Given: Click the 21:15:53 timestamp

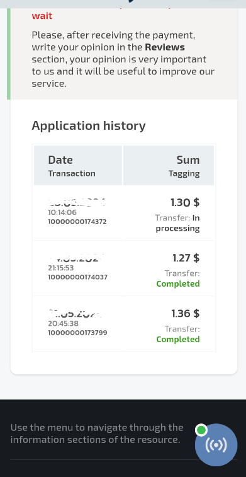Looking at the screenshot, I should 61,268.
